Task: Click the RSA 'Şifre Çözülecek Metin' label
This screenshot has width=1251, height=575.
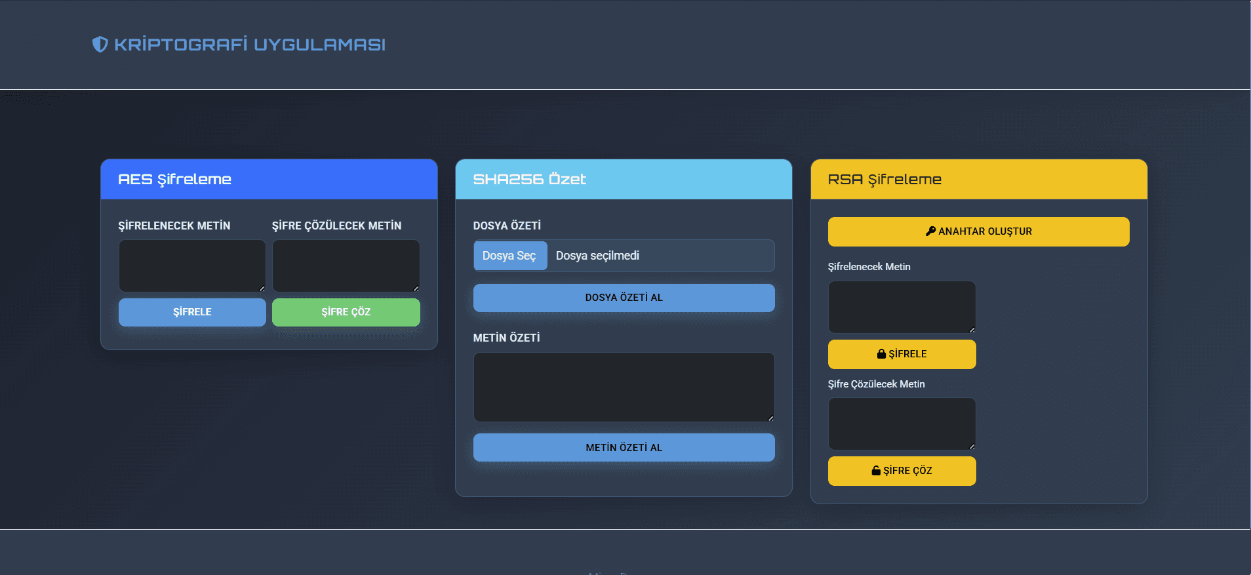Action: click(x=877, y=384)
